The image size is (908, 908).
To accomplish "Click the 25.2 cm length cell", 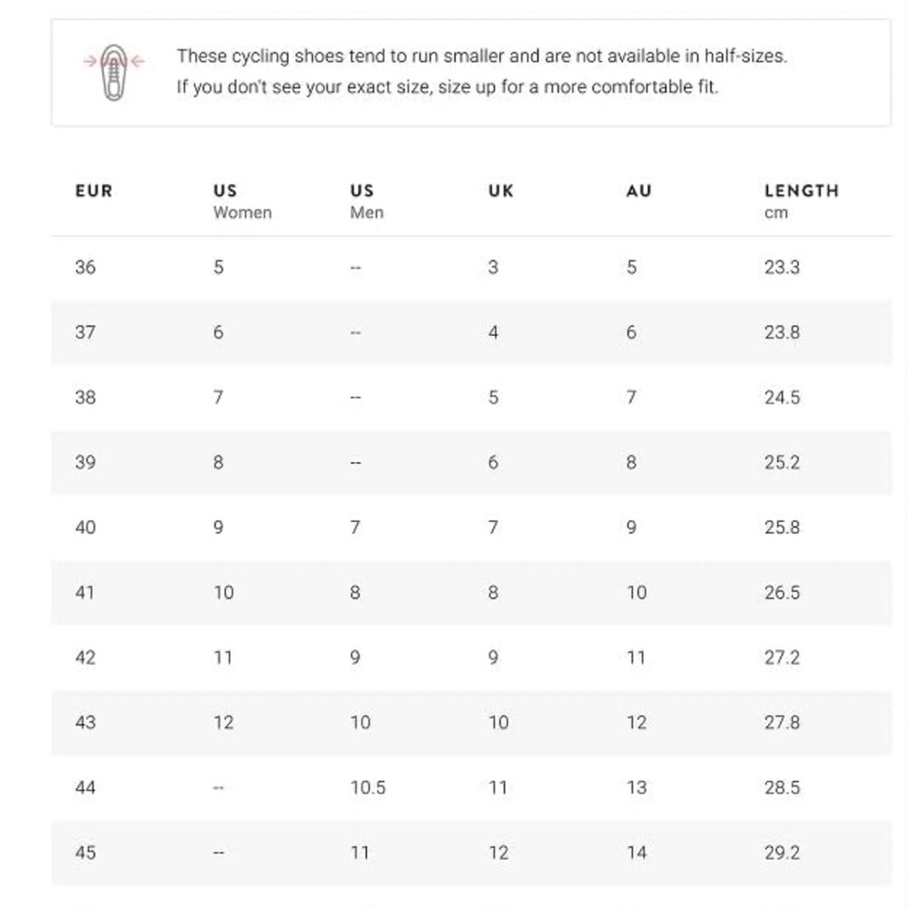I will tap(782, 462).
